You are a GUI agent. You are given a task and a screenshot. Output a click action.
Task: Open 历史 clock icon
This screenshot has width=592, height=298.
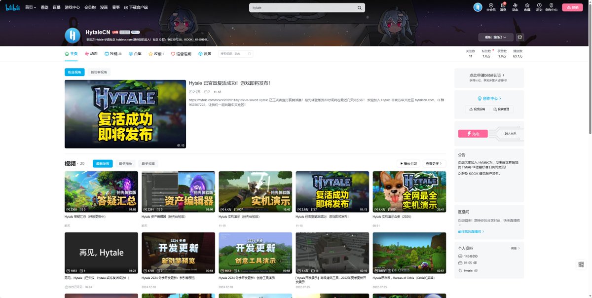[x=539, y=7]
